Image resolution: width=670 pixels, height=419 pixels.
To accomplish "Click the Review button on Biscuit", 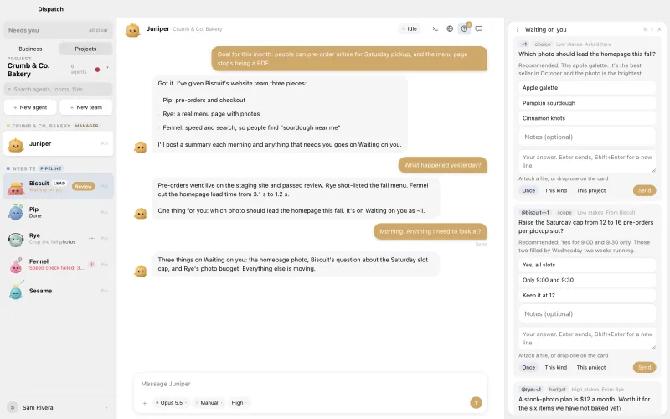I will tap(83, 186).
